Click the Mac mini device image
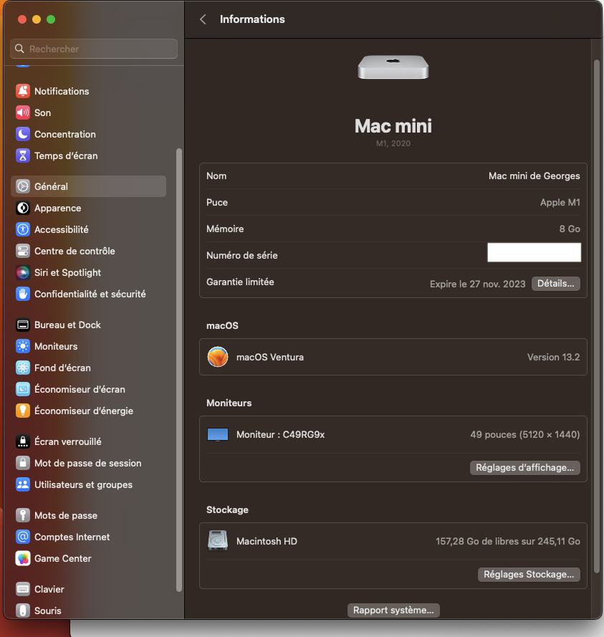Screen dimensions: 604x637 [x=393, y=67]
